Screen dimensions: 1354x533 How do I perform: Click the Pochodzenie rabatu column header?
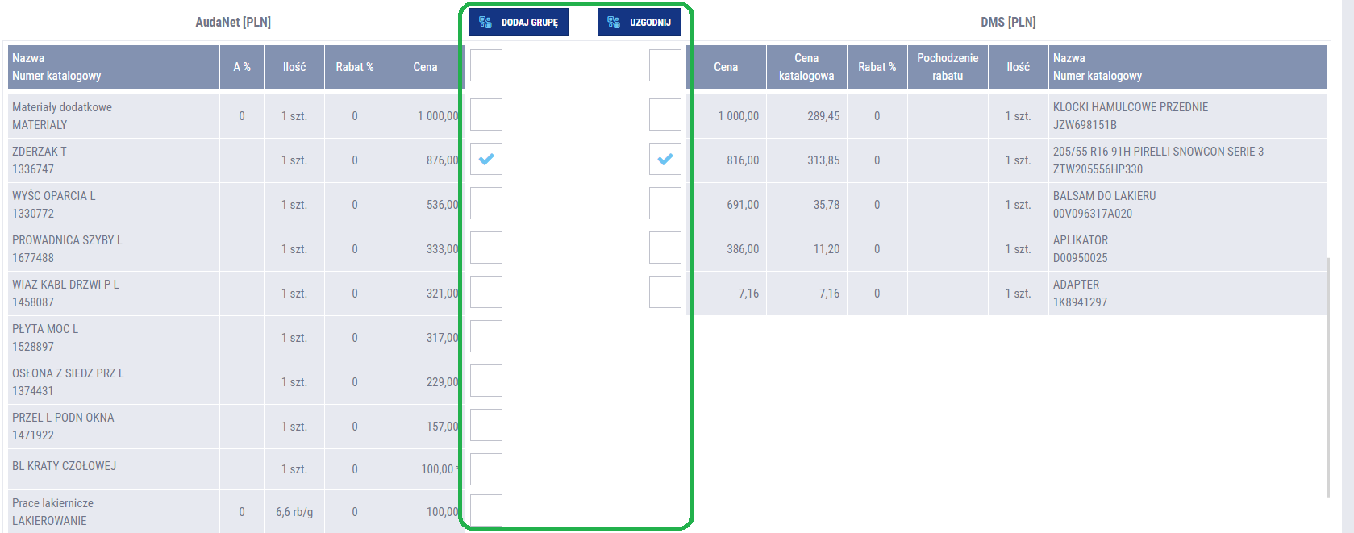948,67
